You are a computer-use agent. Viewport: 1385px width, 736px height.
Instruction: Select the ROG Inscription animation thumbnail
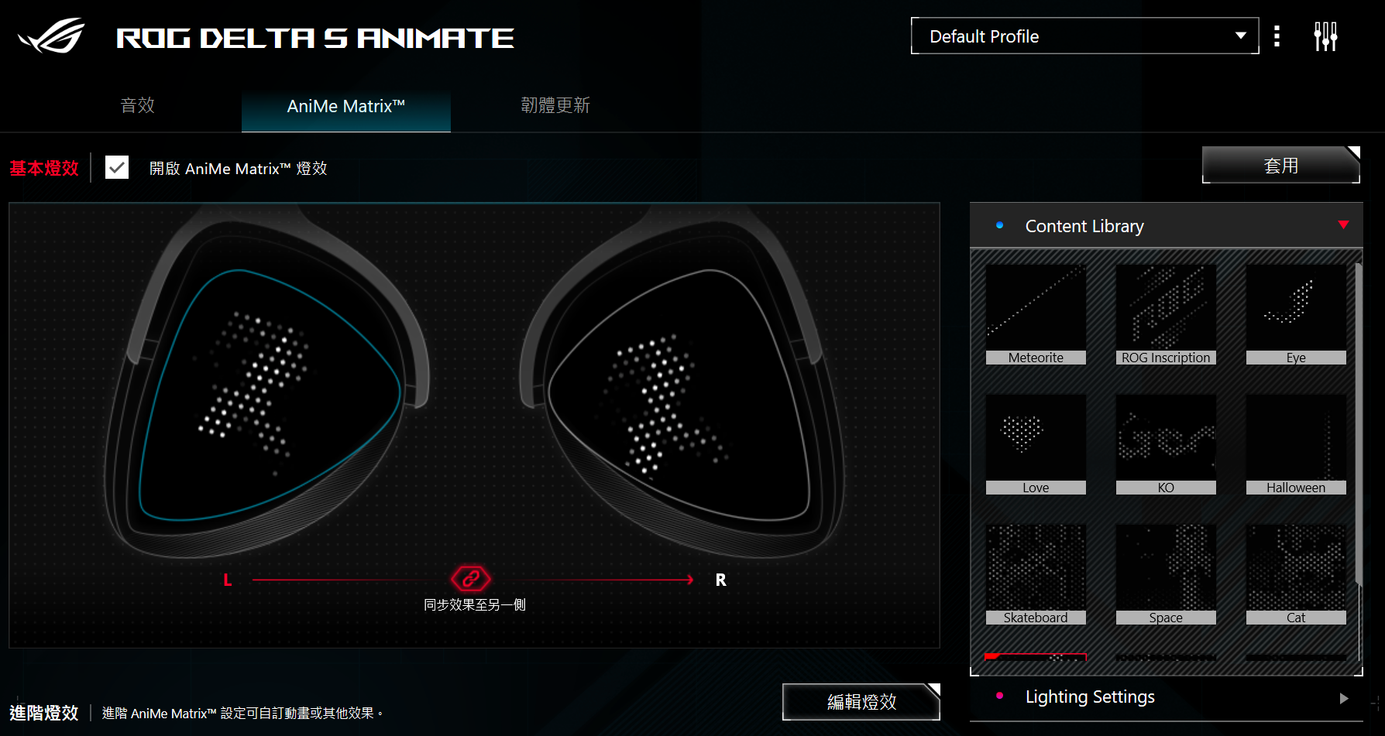1166,314
